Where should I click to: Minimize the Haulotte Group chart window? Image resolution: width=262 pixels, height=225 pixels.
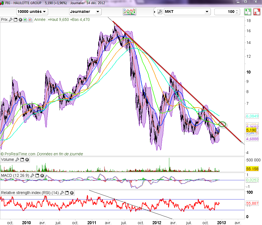coord(238,2)
